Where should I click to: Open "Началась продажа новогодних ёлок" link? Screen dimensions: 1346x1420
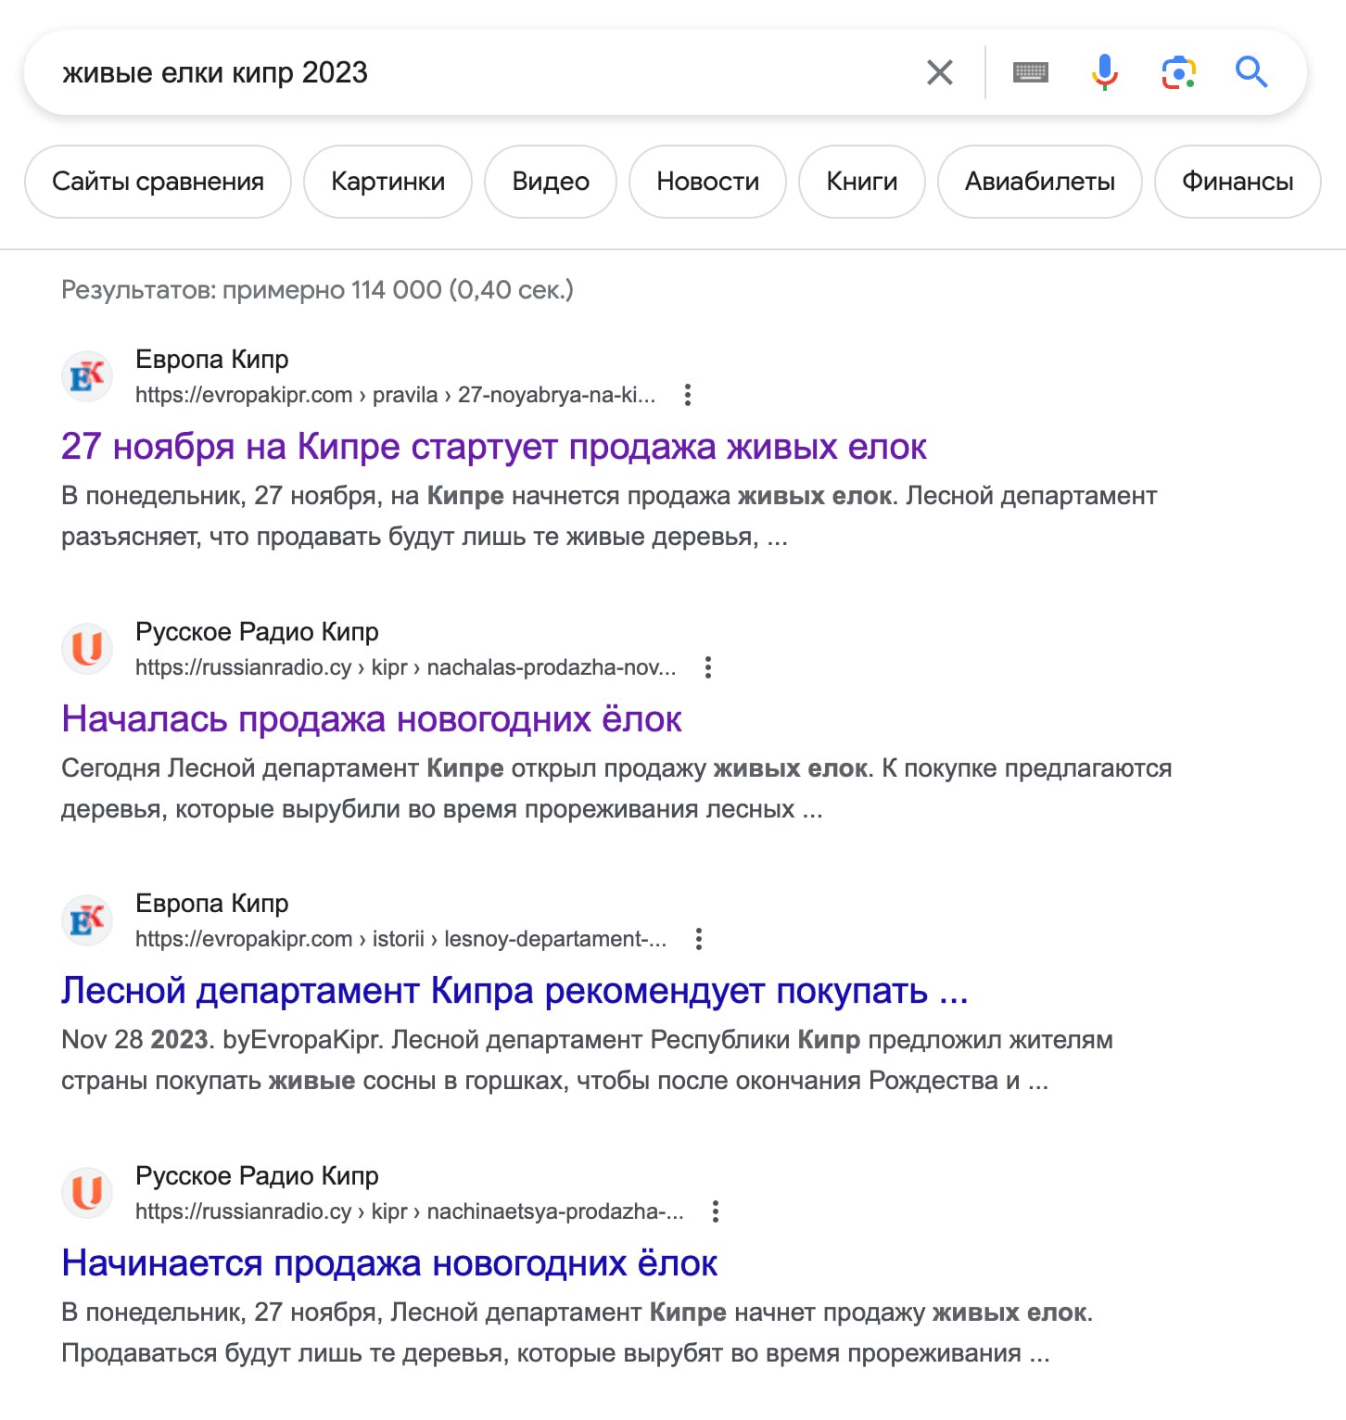371,719
